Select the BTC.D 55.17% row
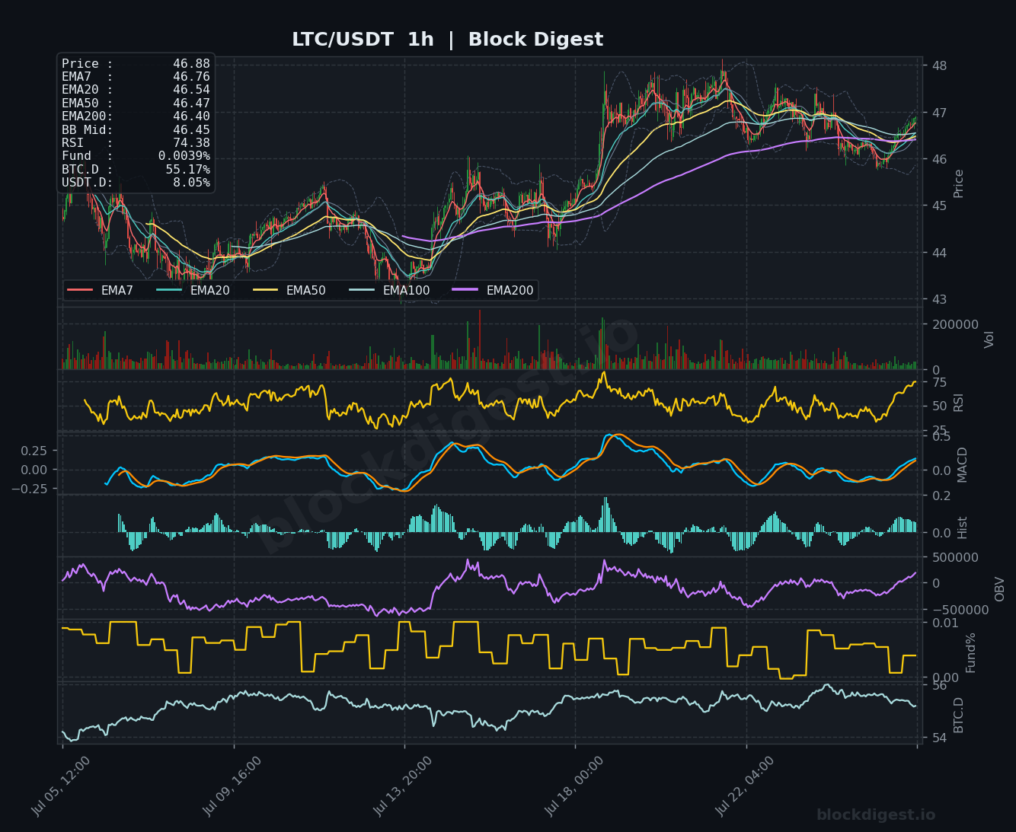Viewport: 1016px width, 832px height. tap(136, 170)
